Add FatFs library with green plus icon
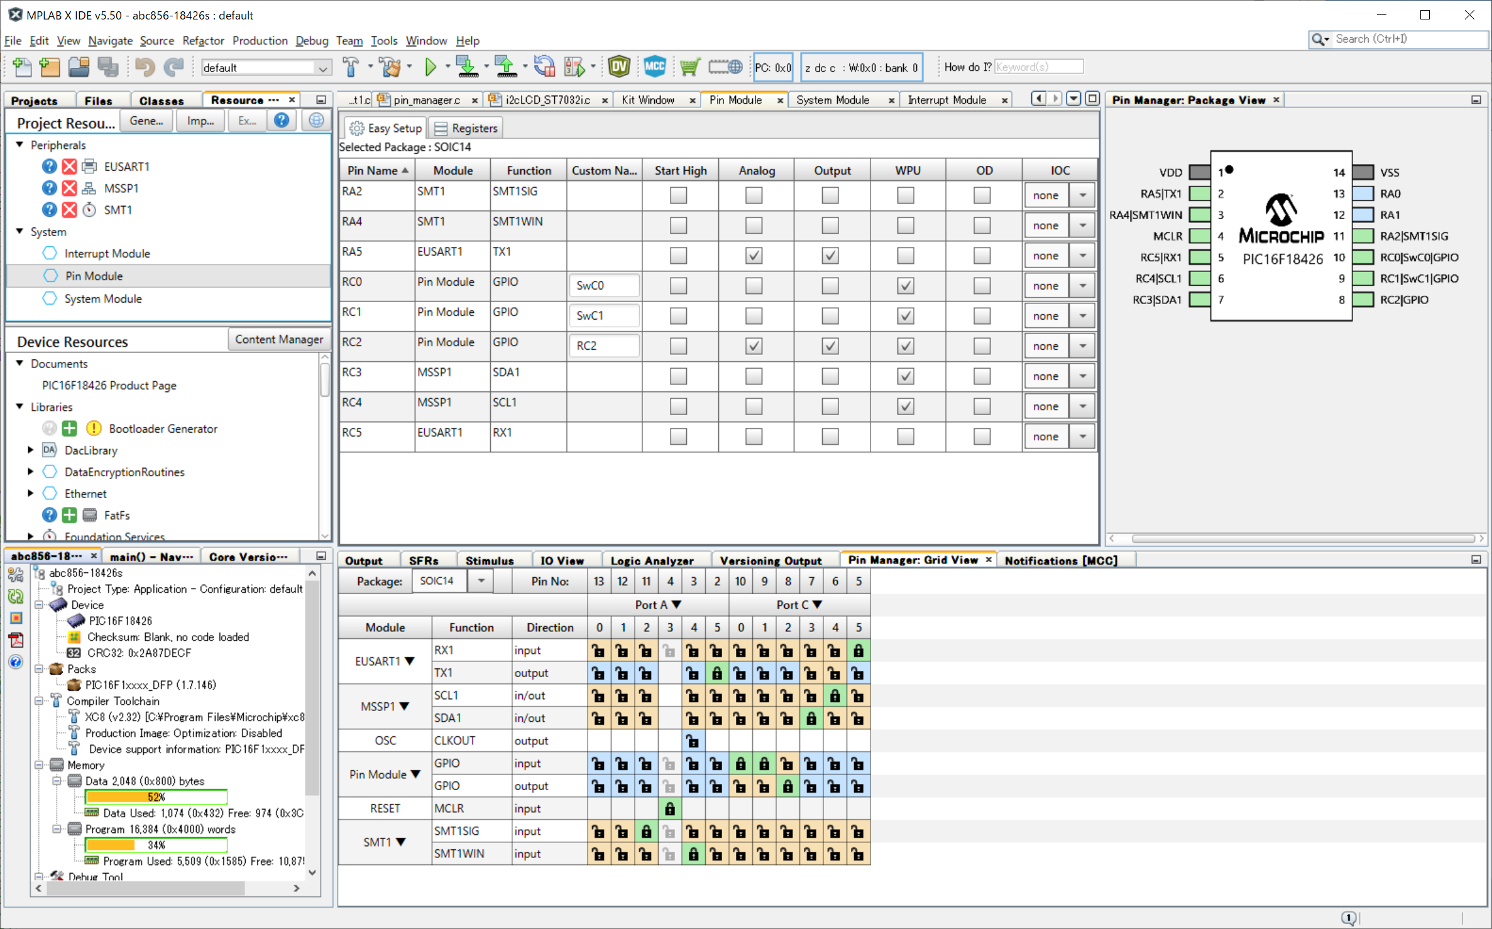This screenshot has height=929, width=1492. coord(69,515)
